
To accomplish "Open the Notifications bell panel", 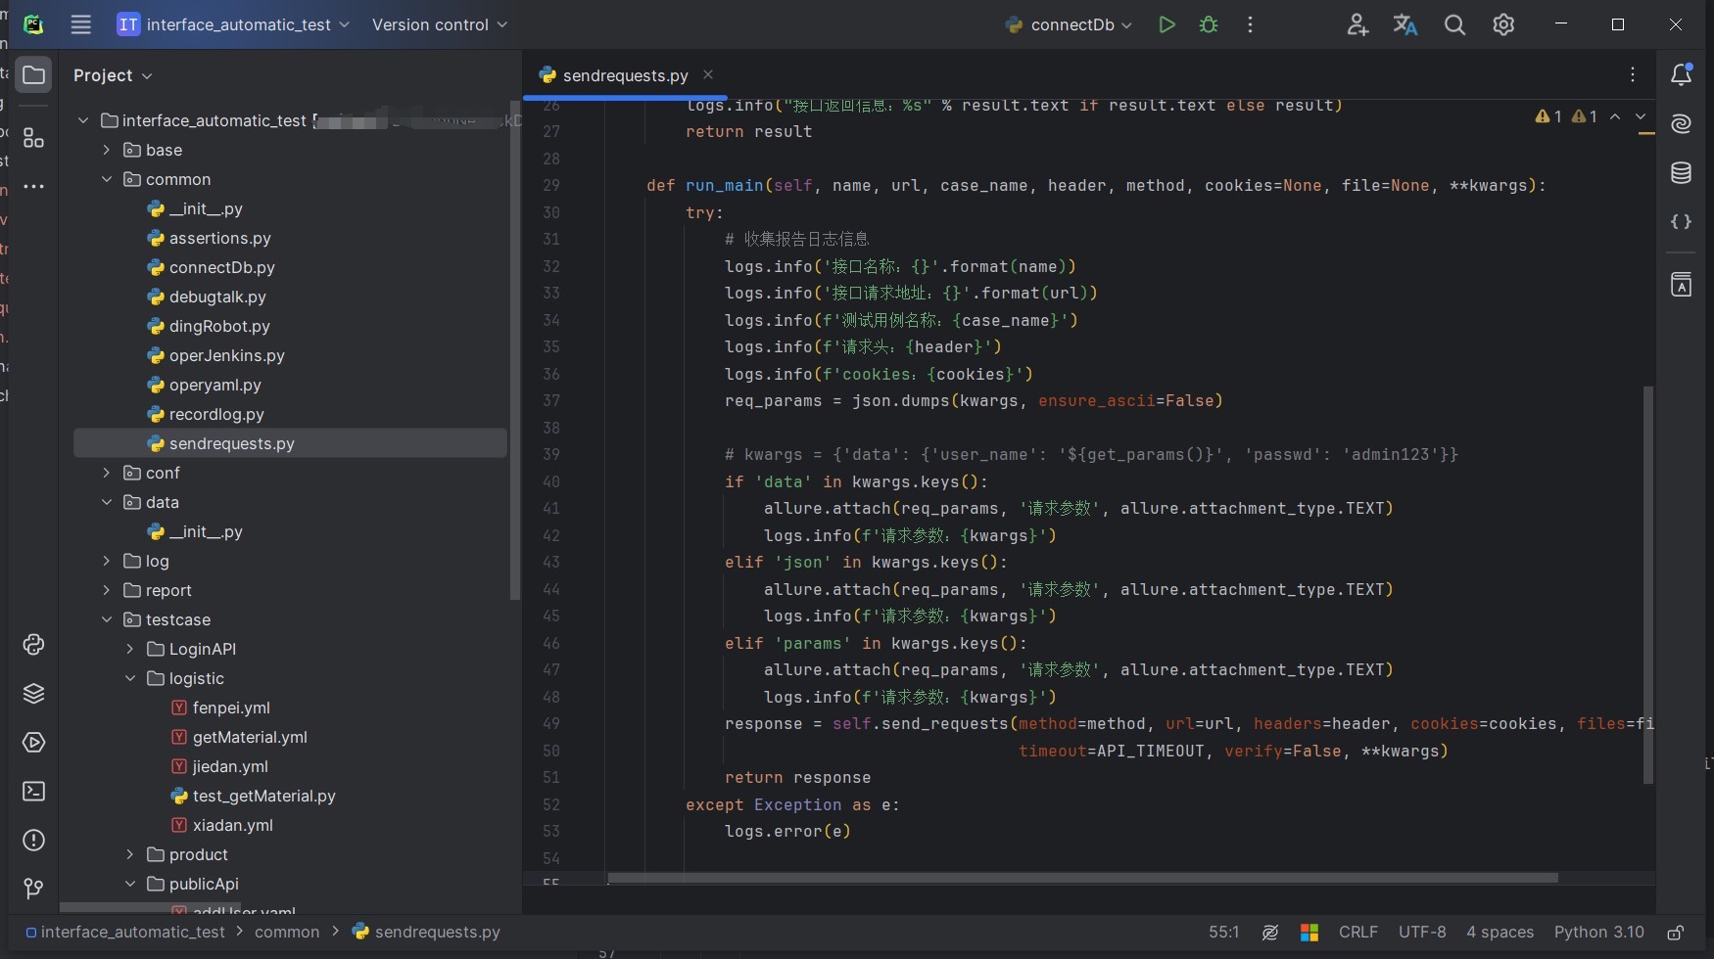I will [1681, 74].
